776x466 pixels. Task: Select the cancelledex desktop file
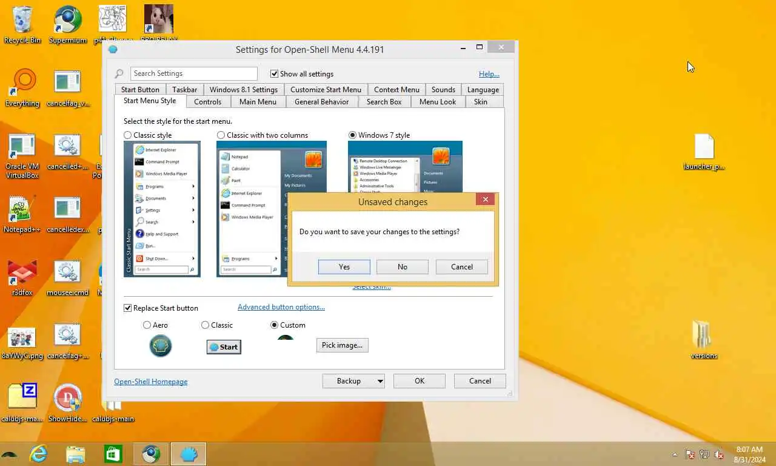(68, 215)
